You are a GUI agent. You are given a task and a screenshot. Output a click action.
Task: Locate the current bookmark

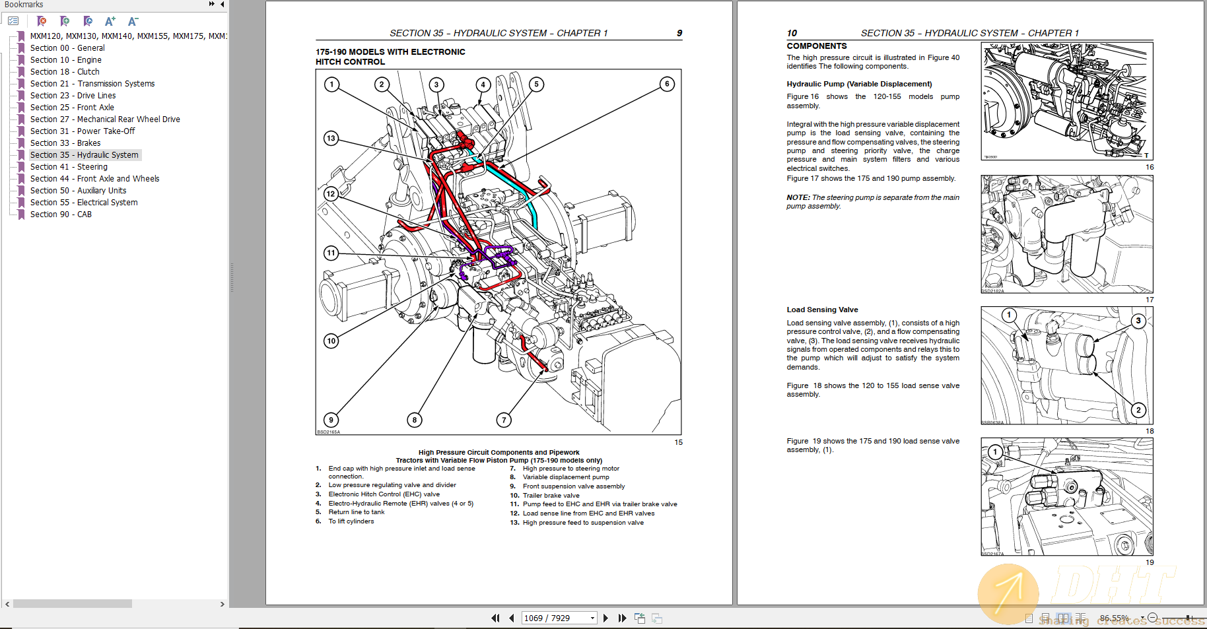(x=87, y=20)
